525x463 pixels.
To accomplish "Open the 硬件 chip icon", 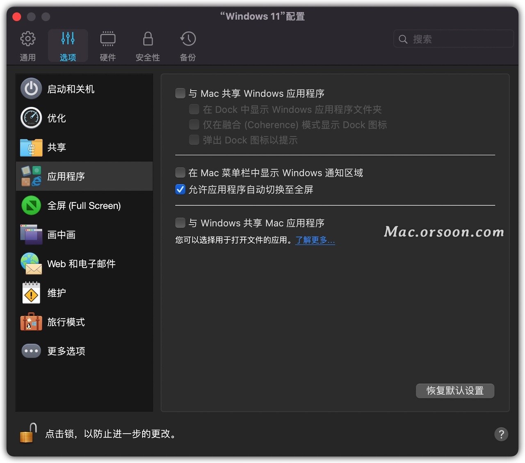I will coord(108,39).
